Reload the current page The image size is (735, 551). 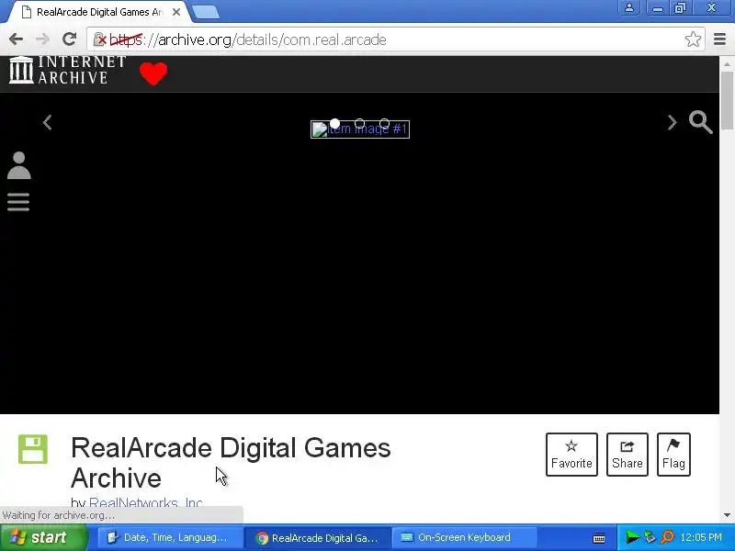70,39
